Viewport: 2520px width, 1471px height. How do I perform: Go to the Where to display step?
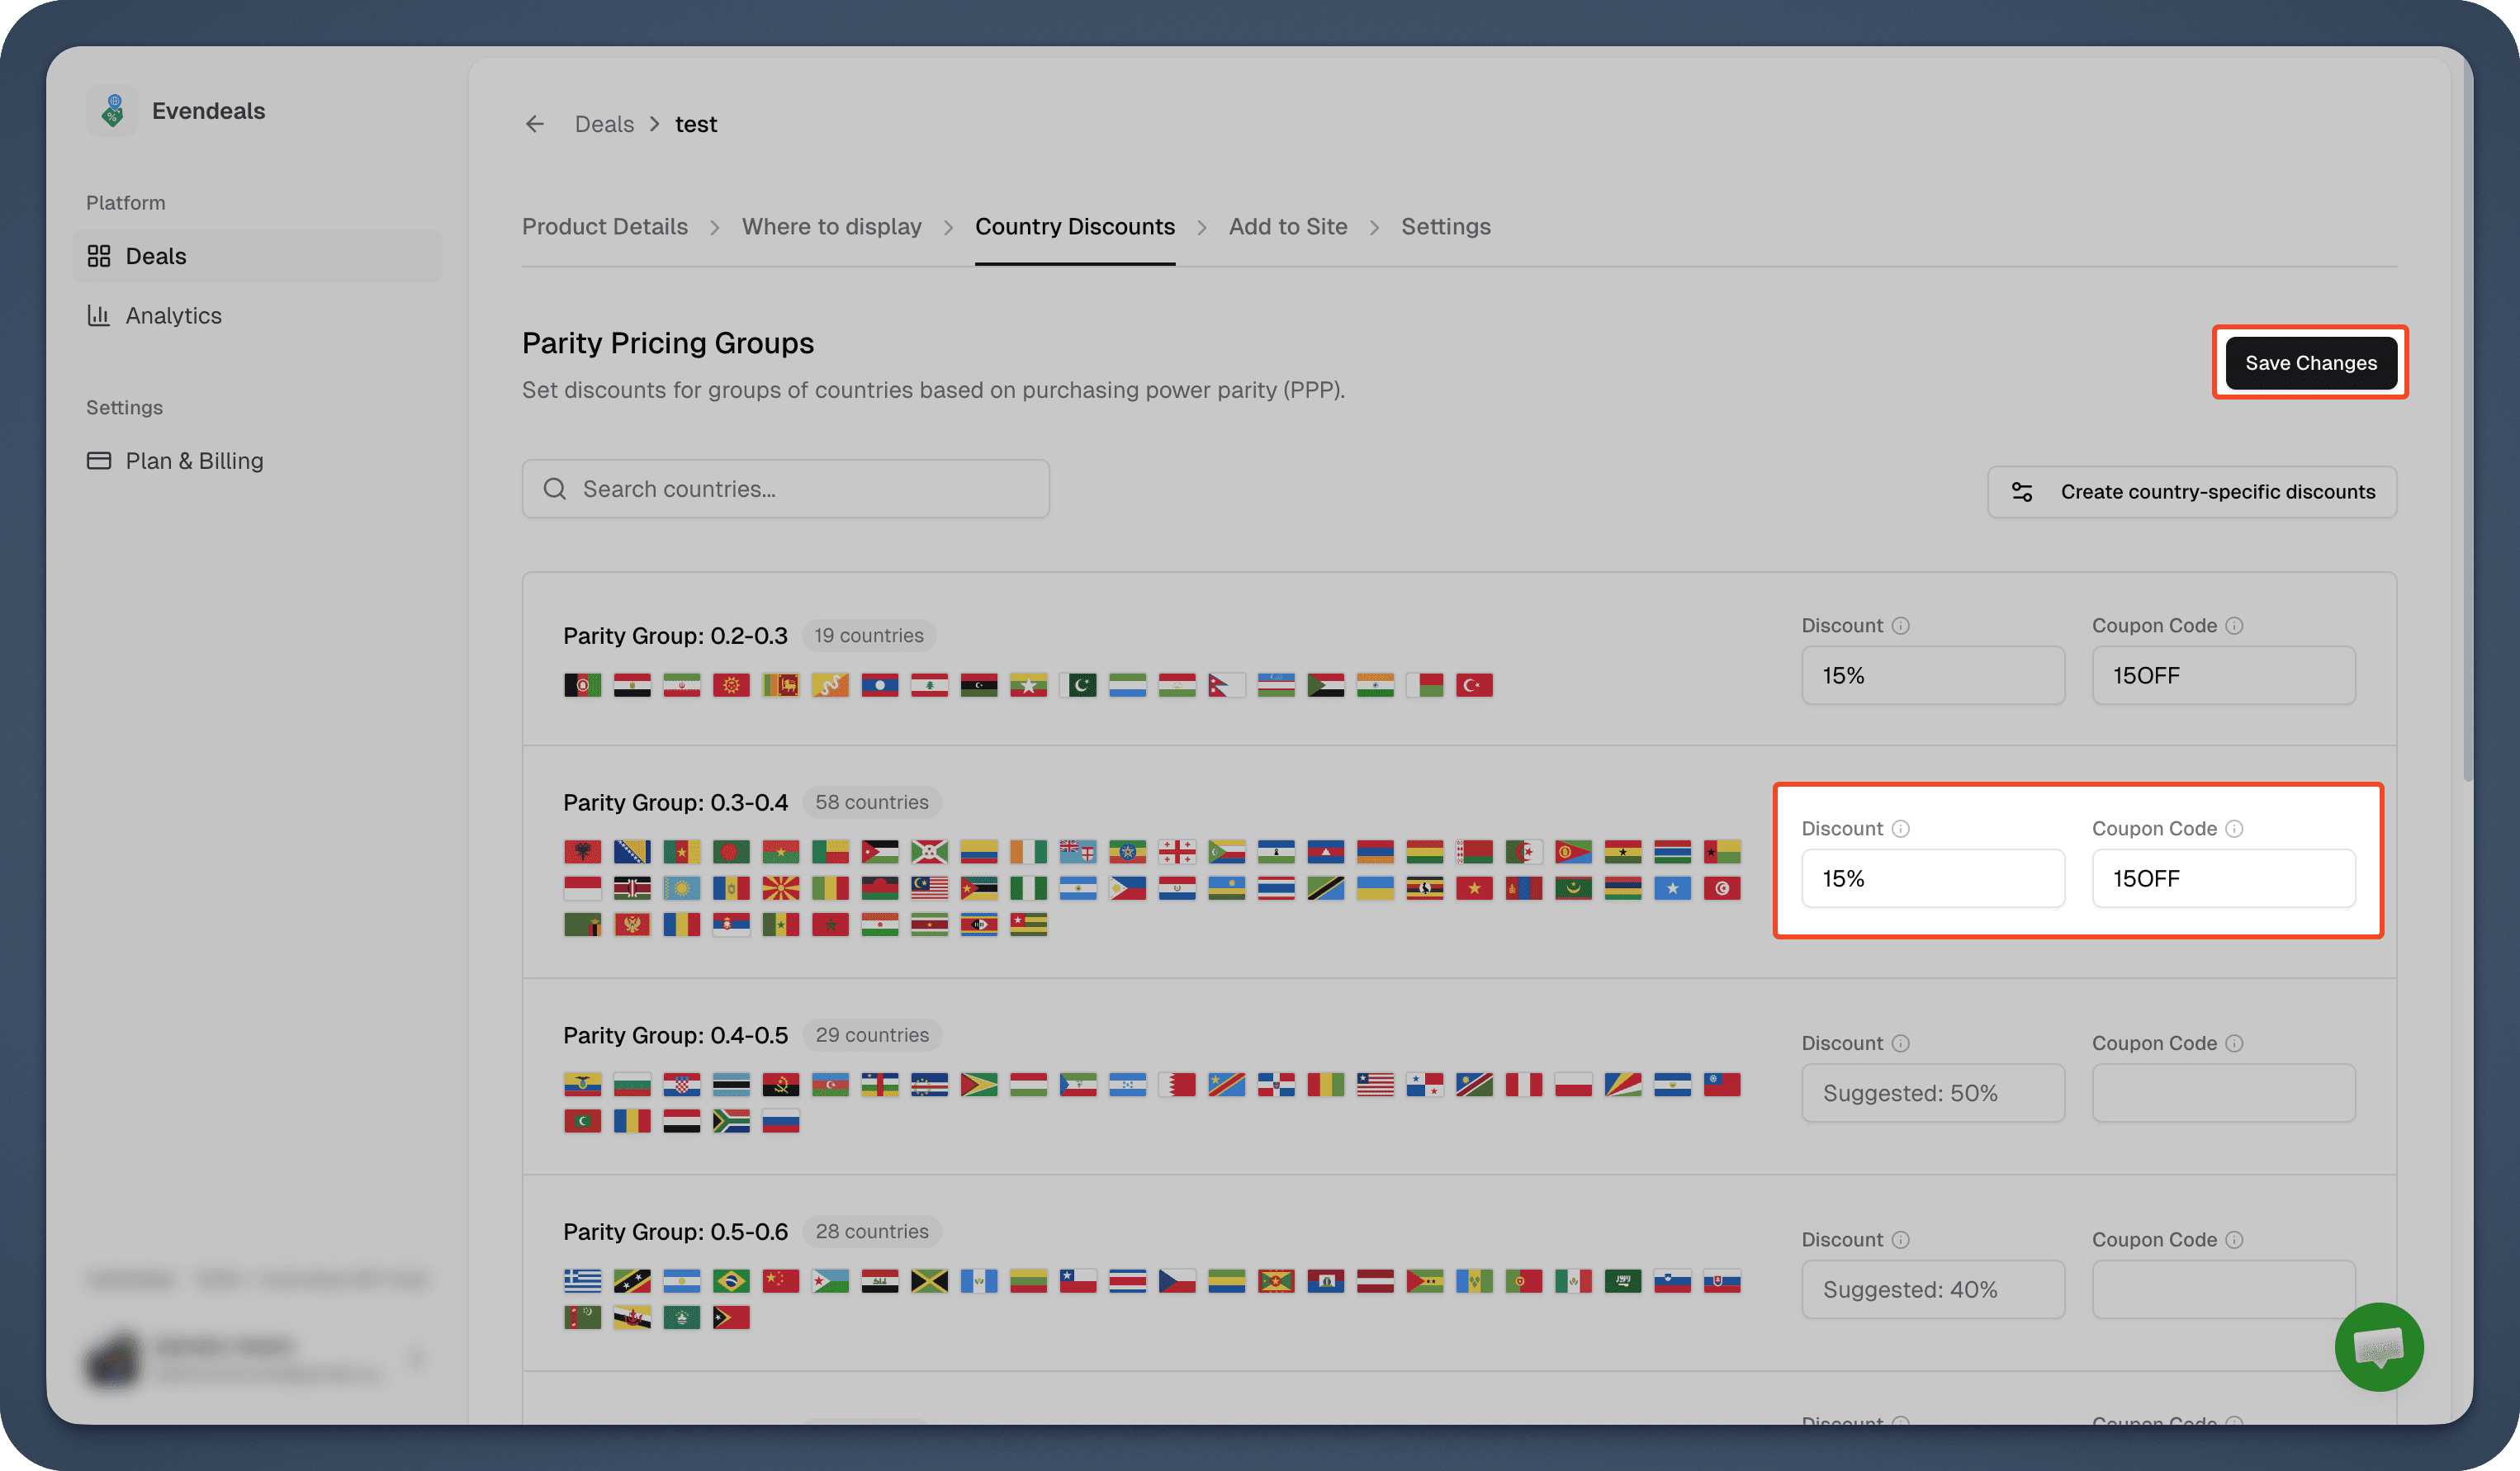(832, 226)
